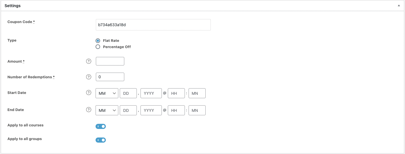This screenshot has width=405, height=154.
Task: Click the End Date YYYY field
Action: click(x=151, y=110)
